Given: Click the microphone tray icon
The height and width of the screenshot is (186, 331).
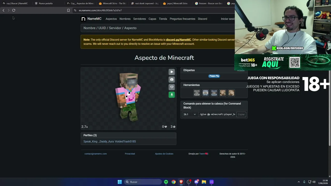Looking at the screenshot, I should (304, 182).
